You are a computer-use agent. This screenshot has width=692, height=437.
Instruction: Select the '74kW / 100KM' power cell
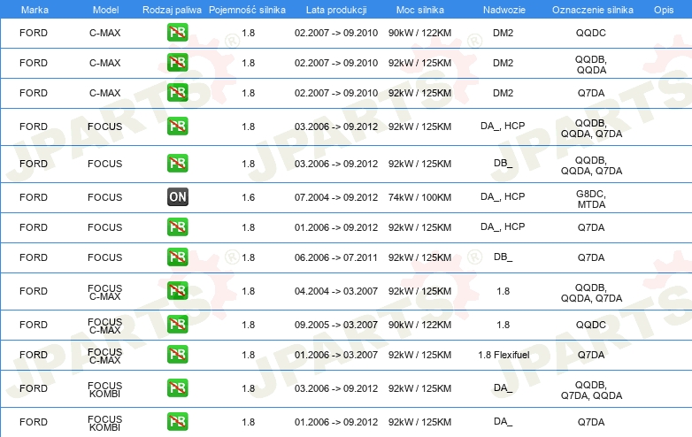[419, 197]
